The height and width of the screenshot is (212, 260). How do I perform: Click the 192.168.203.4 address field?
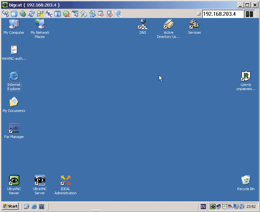223,14
